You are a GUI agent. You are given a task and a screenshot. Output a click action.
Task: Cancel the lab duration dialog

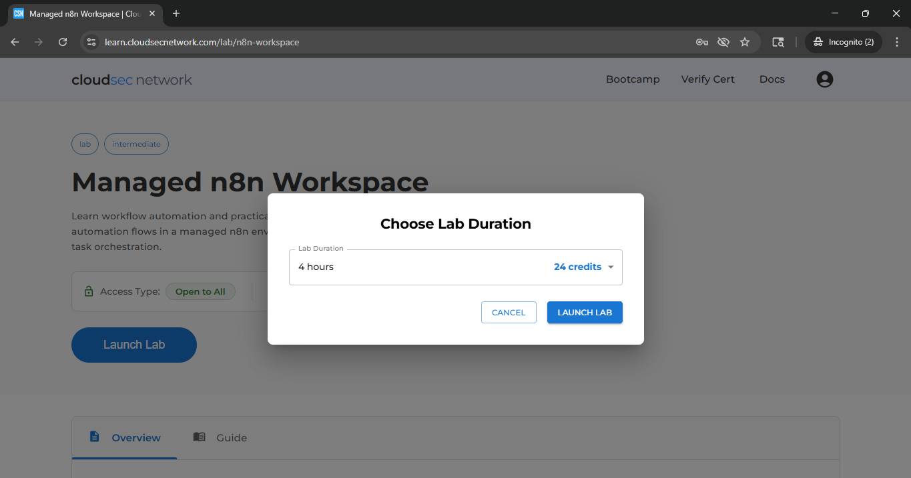click(509, 313)
